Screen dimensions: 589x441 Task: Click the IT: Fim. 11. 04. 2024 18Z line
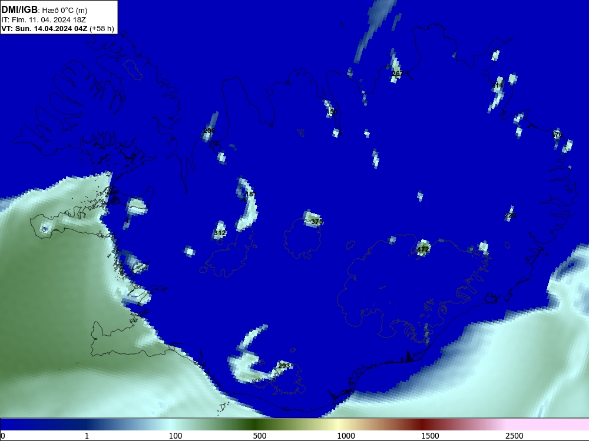pyautogui.click(x=44, y=19)
